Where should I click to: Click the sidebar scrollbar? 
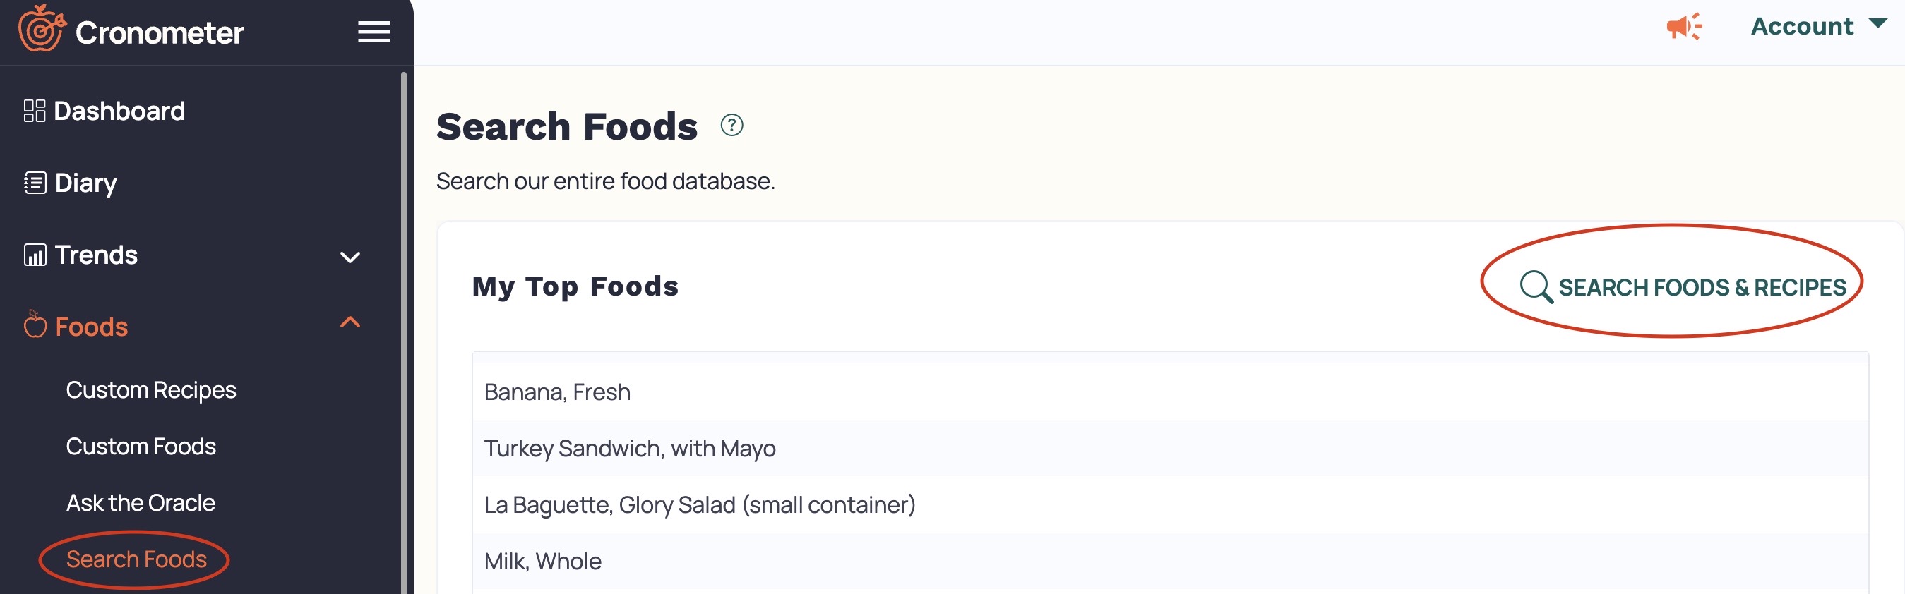[x=405, y=296]
